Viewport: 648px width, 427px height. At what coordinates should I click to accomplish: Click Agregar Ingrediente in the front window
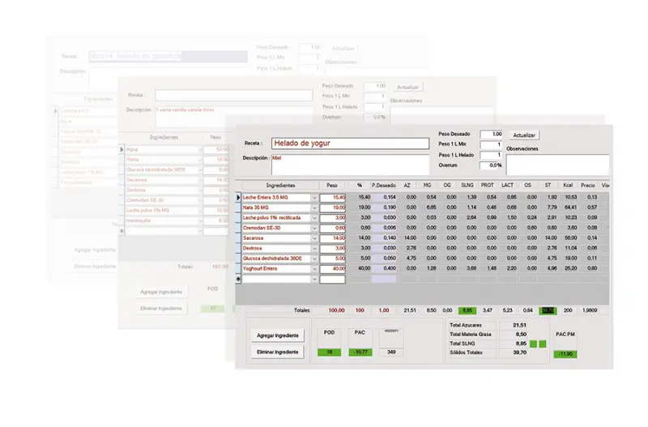click(x=278, y=335)
